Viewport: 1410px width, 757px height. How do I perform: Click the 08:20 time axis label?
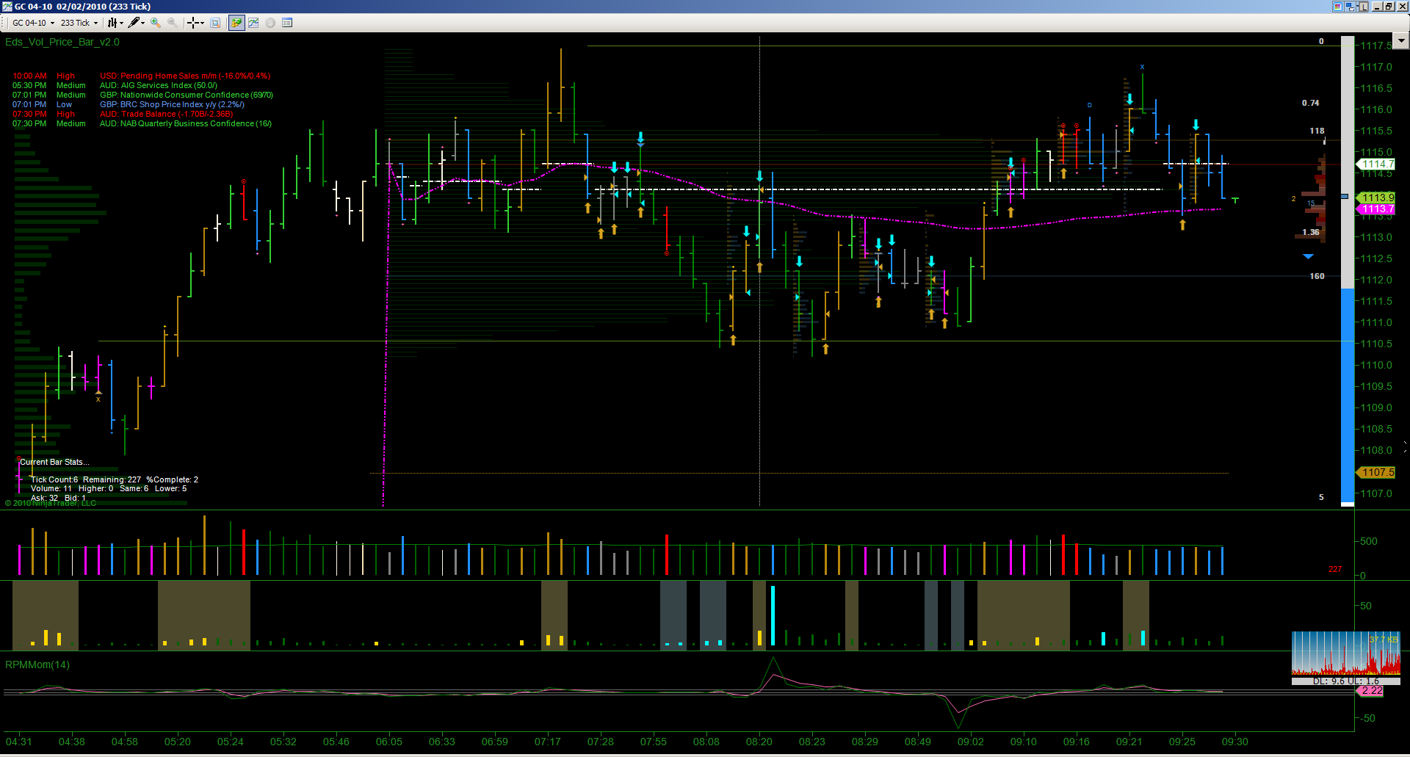click(x=759, y=742)
